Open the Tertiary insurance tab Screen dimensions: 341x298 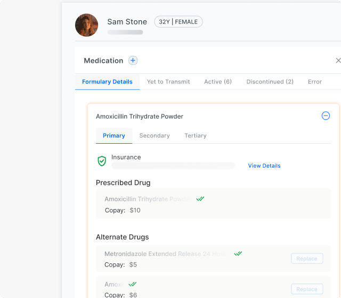click(196, 136)
